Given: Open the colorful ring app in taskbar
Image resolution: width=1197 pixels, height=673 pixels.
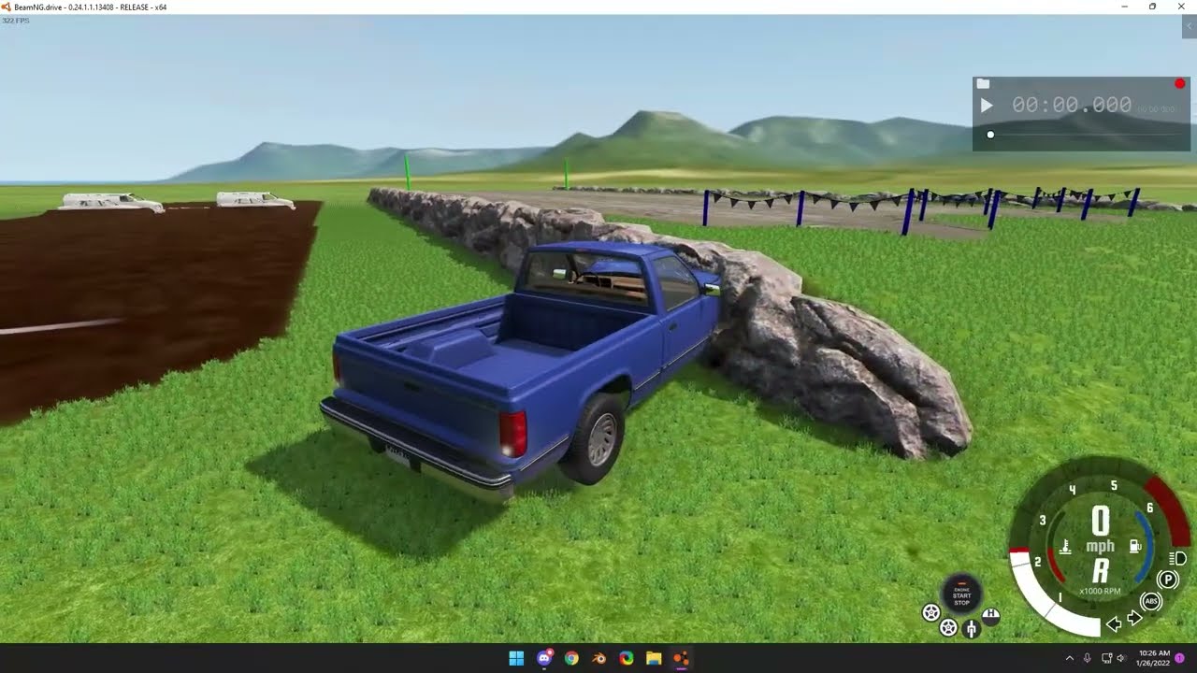Looking at the screenshot, I should (627, 658).
